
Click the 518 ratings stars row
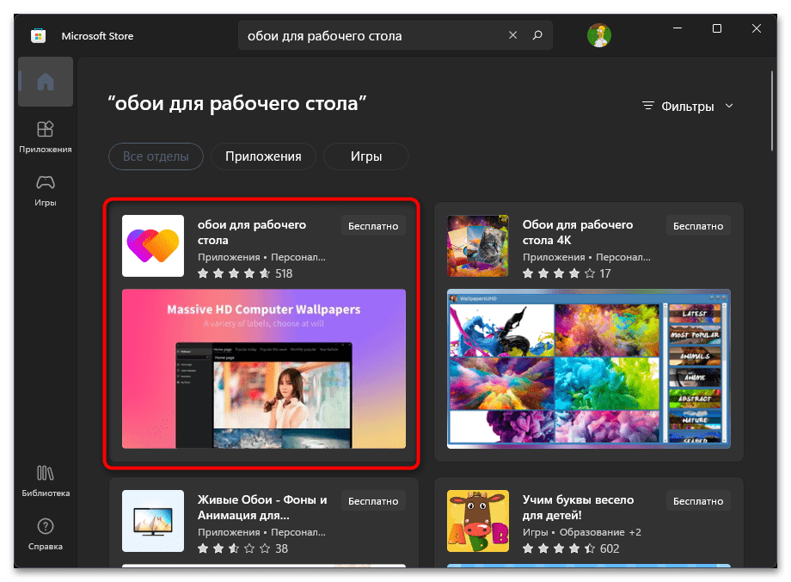245,273
